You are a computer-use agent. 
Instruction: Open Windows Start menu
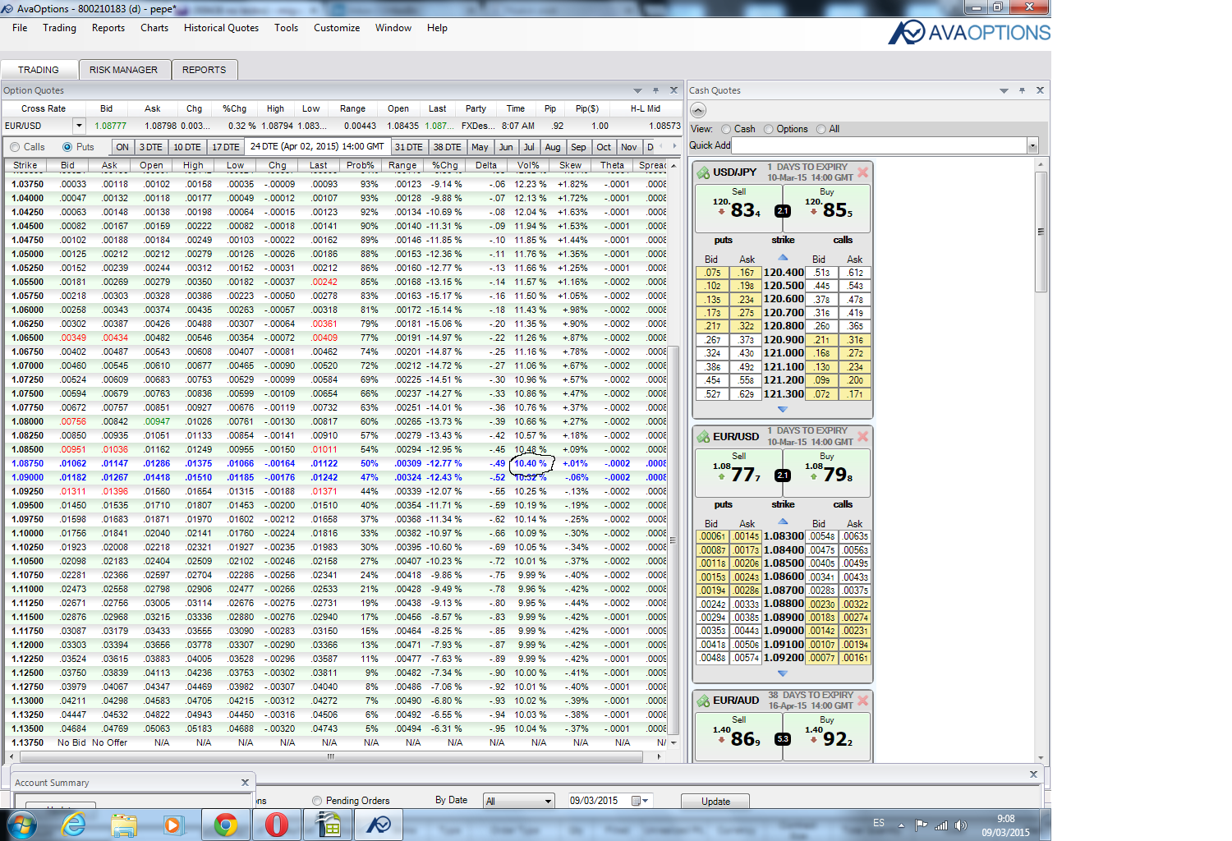(22, 824)
